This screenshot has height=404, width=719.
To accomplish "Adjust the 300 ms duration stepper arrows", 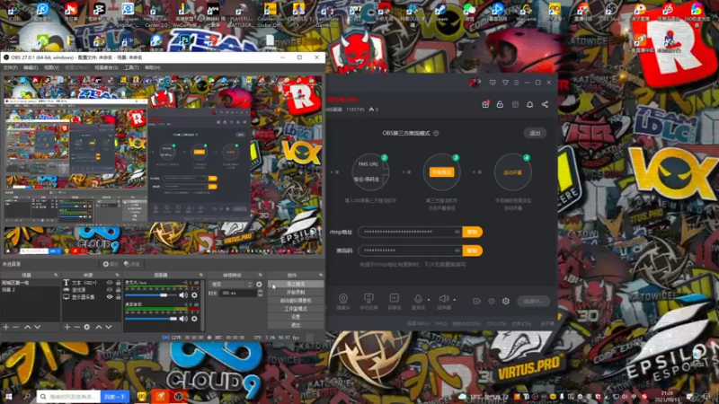I will [260, 294].
